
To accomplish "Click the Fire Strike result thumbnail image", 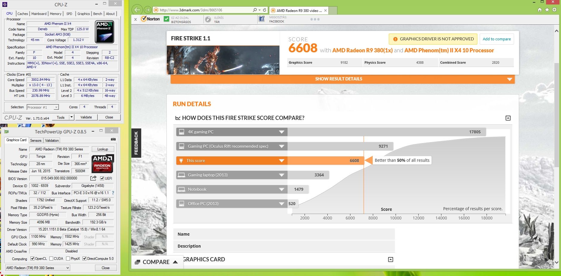I will pyautogui.click(x=223, y=60).
